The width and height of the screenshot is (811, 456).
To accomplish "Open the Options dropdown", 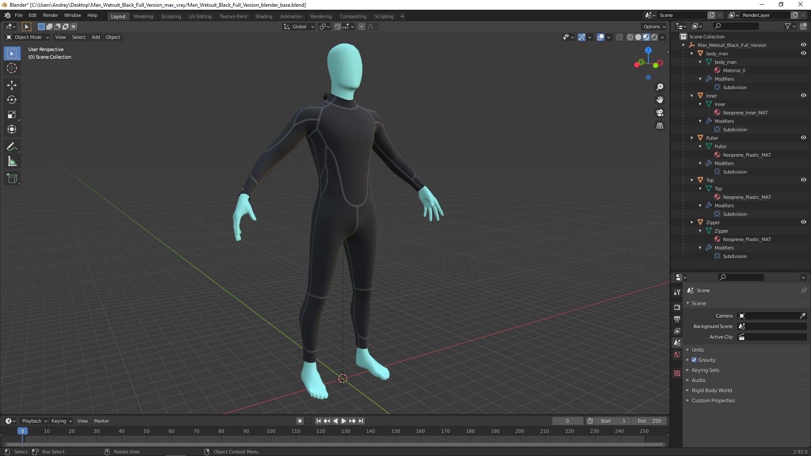I will tap(654, 27).
